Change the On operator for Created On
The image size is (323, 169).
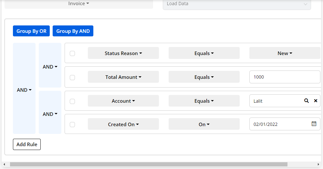coord(204,124)
